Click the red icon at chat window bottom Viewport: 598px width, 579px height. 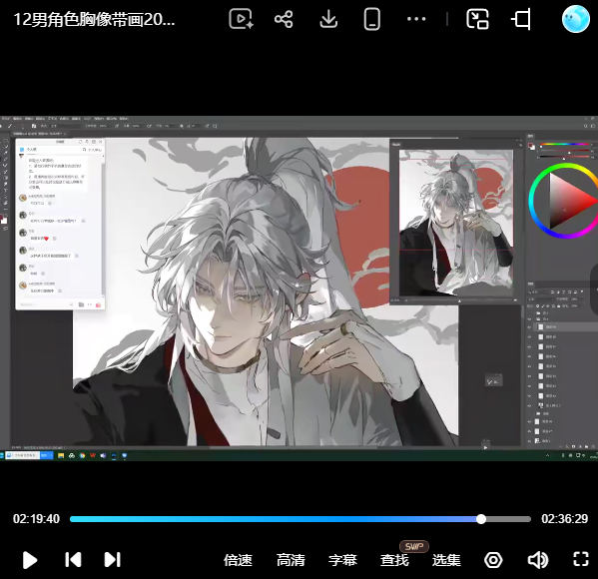(x=98, y=304)
